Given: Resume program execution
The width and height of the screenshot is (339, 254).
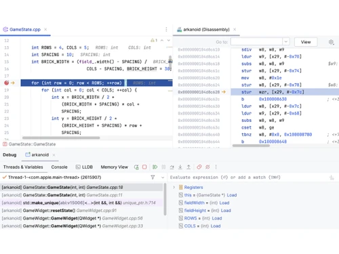Looking at the screenshot, I should 155,167.
